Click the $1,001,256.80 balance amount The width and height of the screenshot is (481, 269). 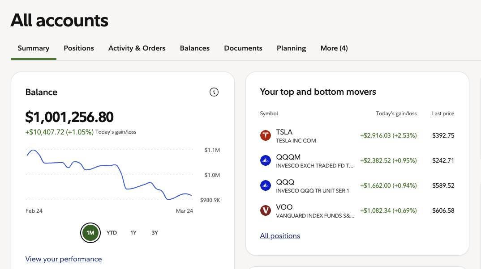[69, 117]
